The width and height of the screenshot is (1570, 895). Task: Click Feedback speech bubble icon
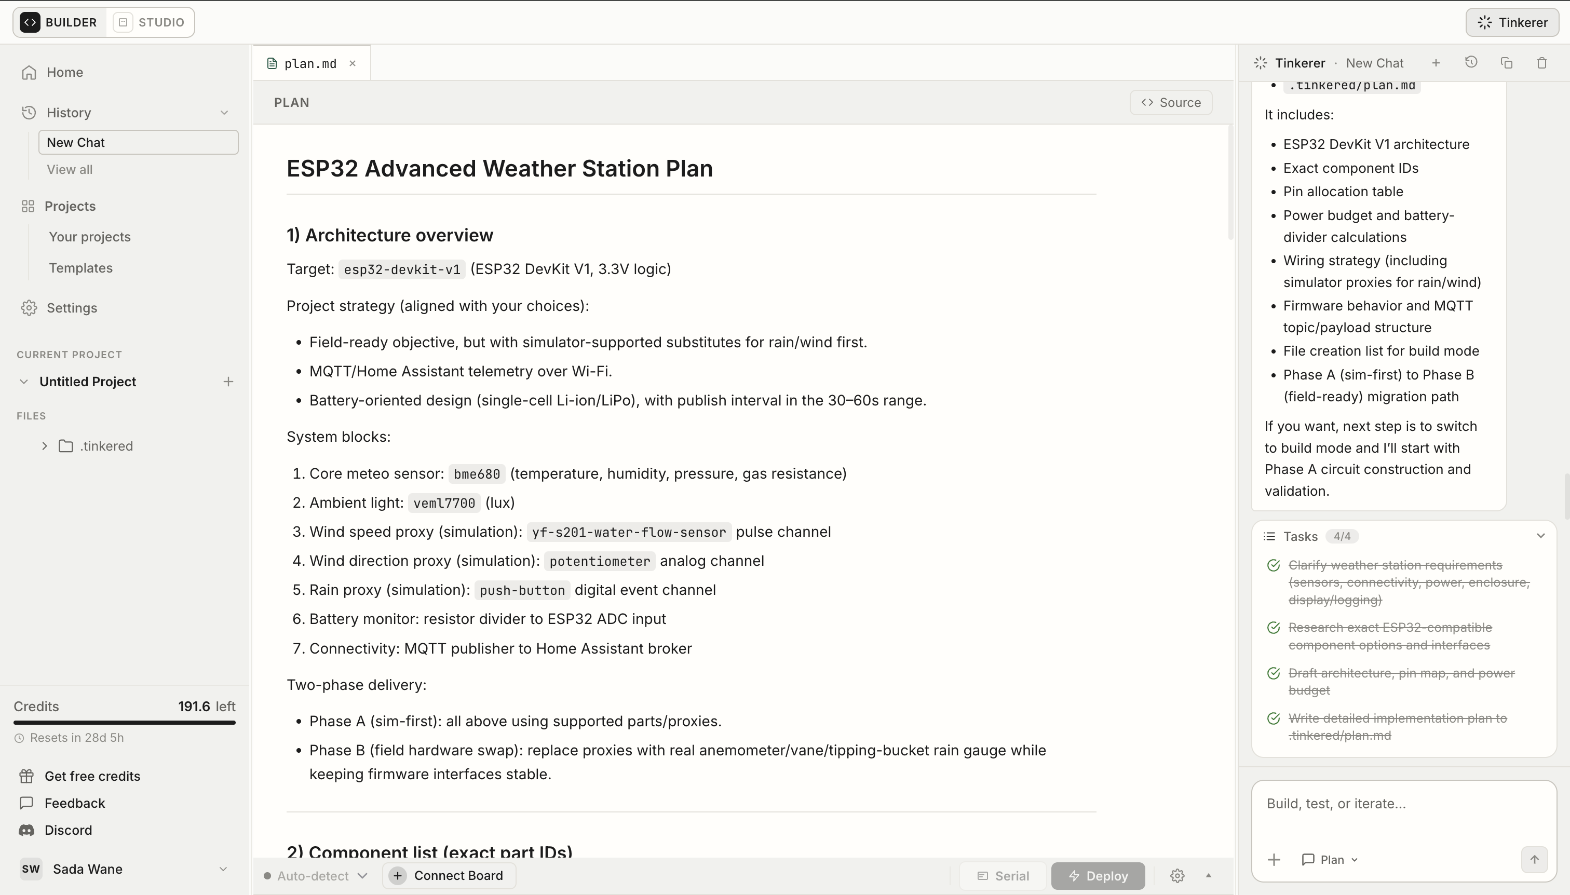26,803
